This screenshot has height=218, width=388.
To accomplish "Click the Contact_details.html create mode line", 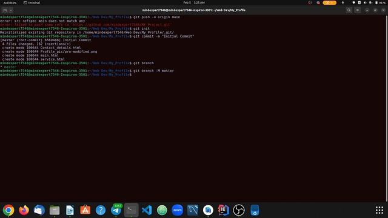I will [x=41, y=48].
